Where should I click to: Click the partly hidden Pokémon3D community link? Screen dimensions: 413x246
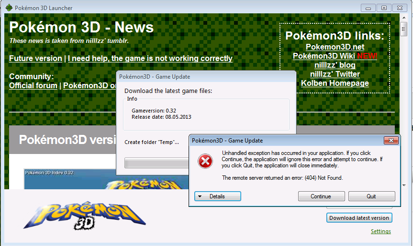click(x=89, y=85)
